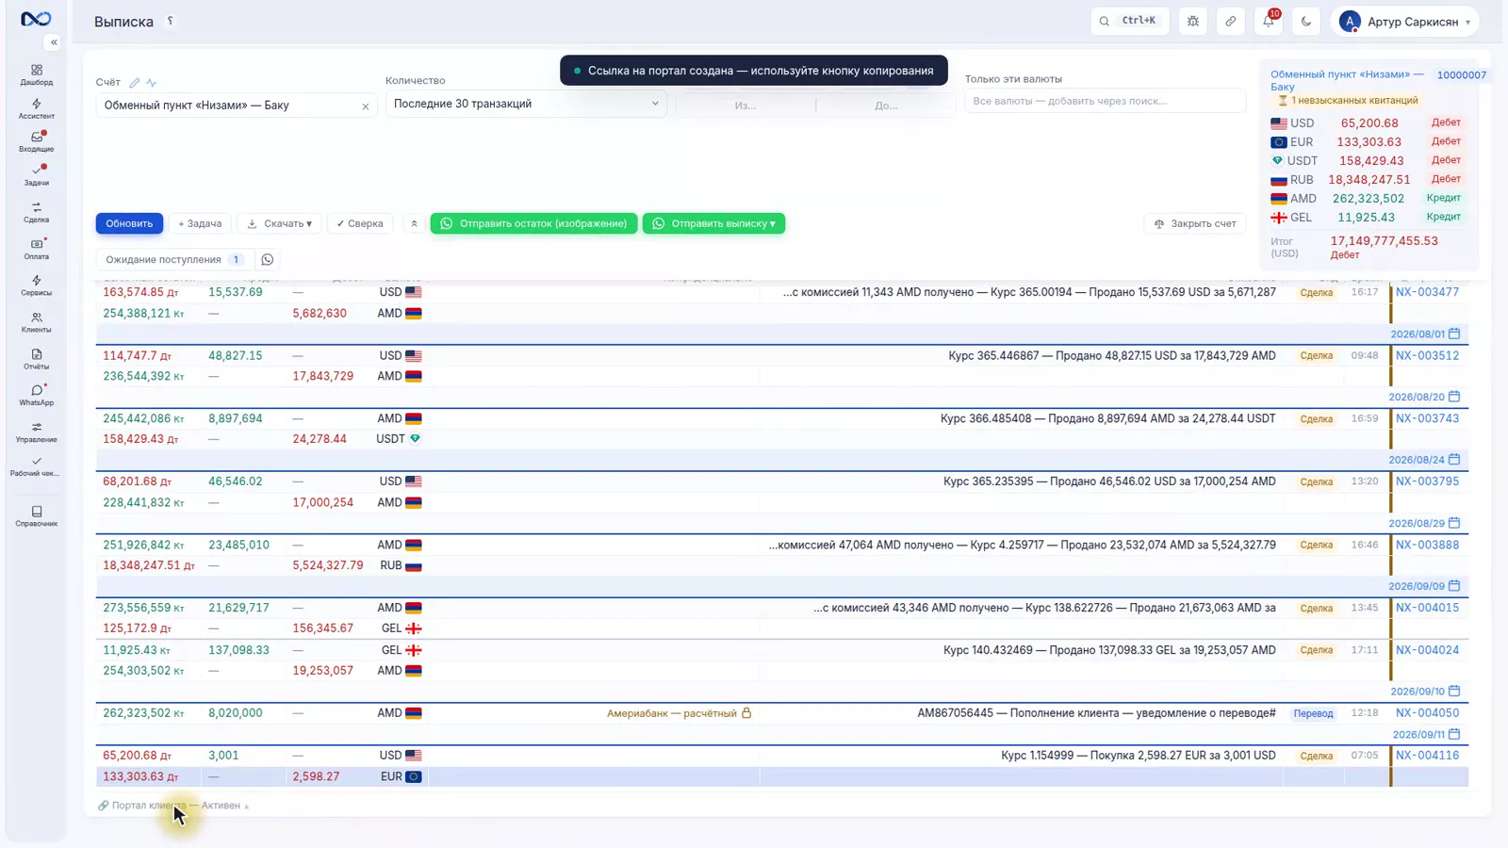Click the Обновить button
Viewport: 1508px width, 848px height.
(x=129, y=223)
